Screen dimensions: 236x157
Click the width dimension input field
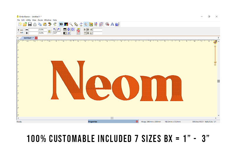(x=33, y=30)
